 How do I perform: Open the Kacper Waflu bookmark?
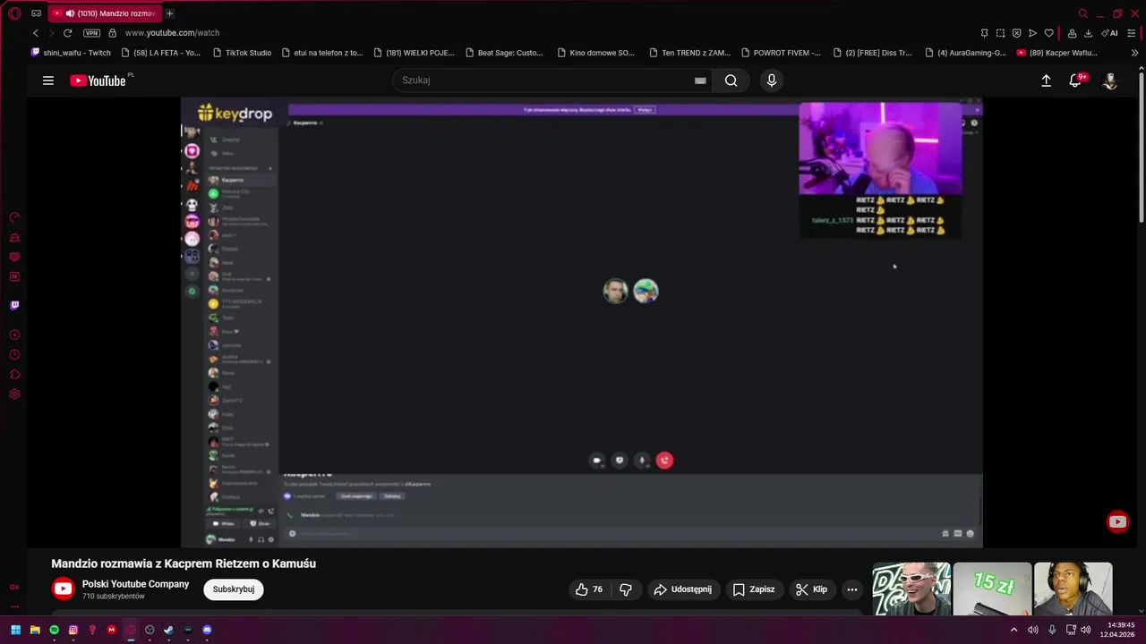1056,53
